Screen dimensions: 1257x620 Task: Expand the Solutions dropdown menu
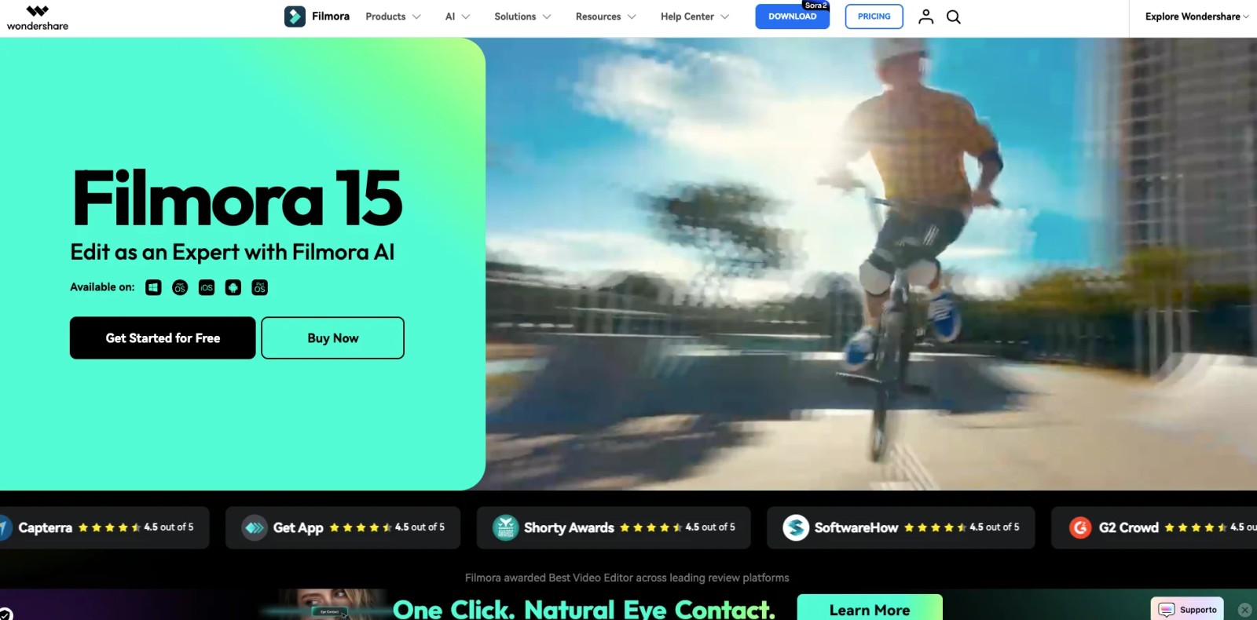coord(522,16)
